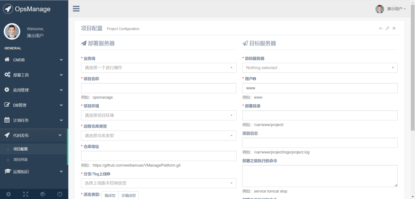Click the wrench icon in panel header
The width and height of the screenshot is (415, 199).
[387, 28]
